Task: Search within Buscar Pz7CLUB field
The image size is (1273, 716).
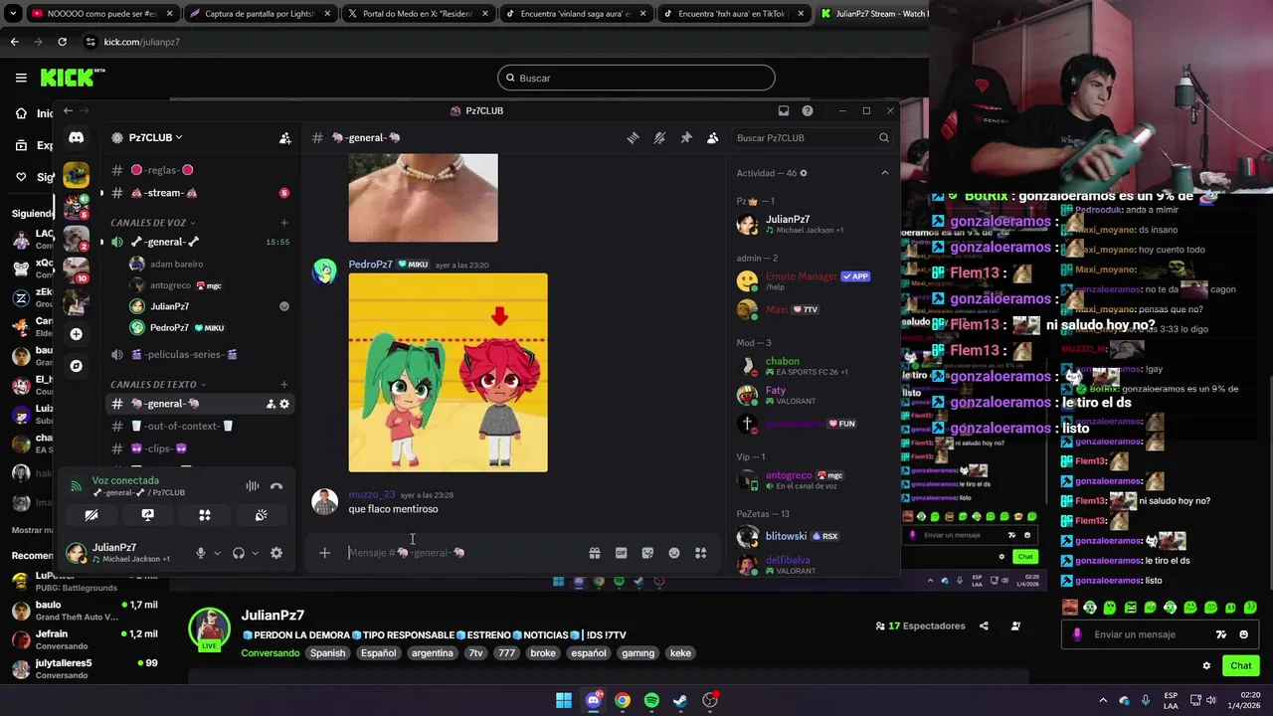Action: click(813, 138)
